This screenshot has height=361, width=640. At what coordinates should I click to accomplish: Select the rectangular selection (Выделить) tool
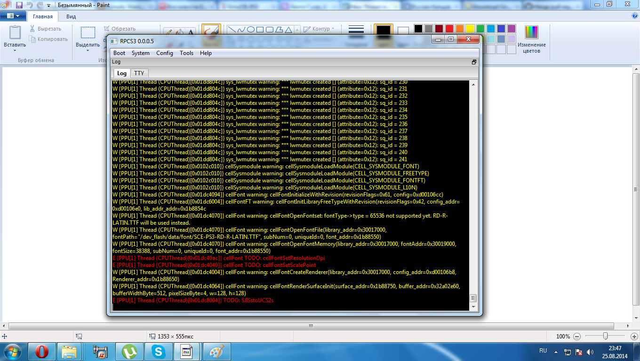click(88, 32)
